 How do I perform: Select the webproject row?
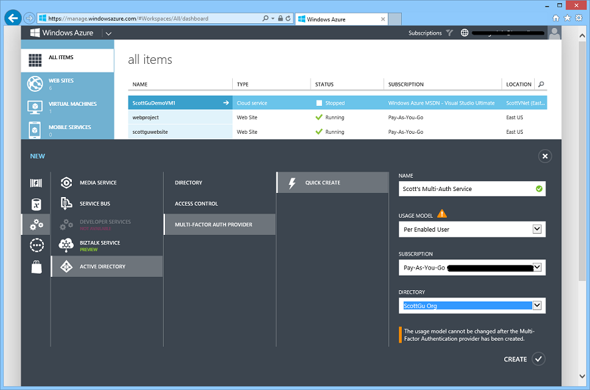[x=337, y=117]
